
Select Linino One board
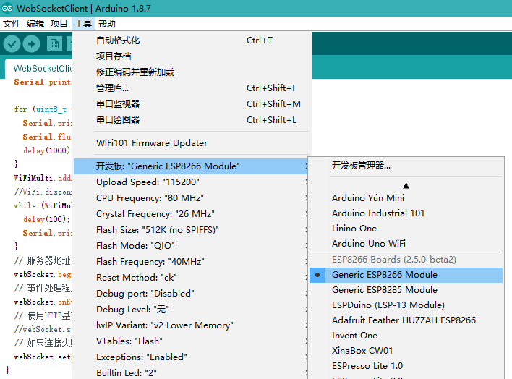click(406, 229)
